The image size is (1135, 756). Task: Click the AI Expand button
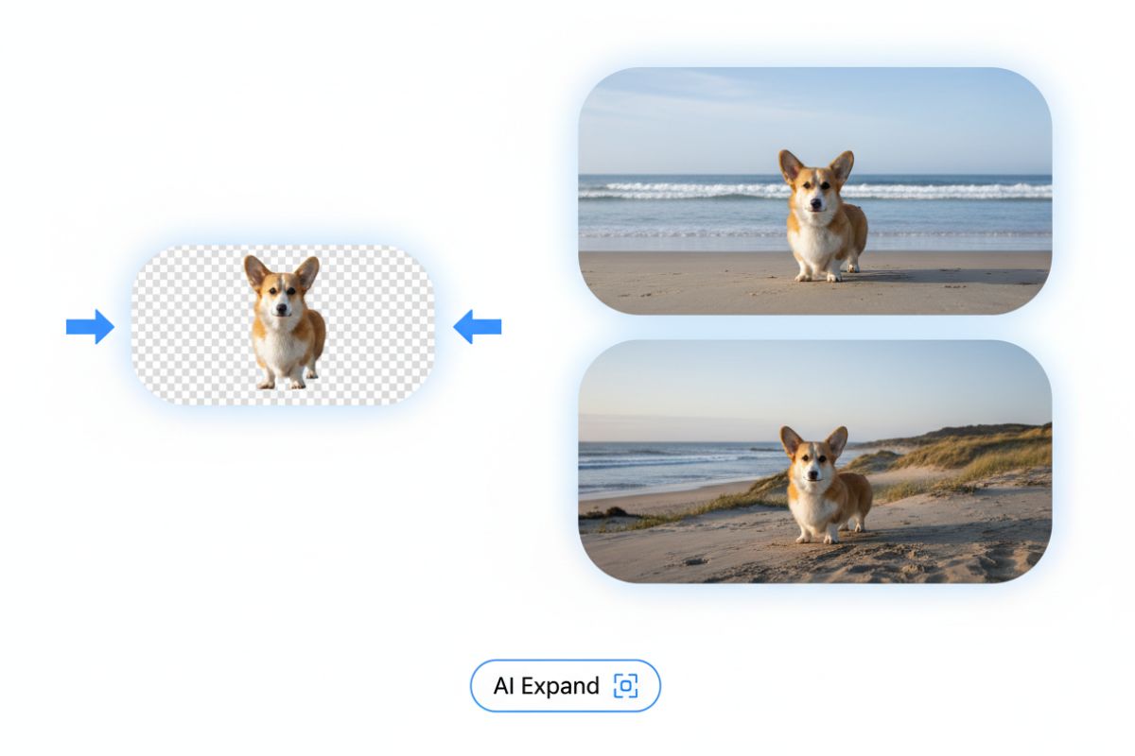click(565, 685)
